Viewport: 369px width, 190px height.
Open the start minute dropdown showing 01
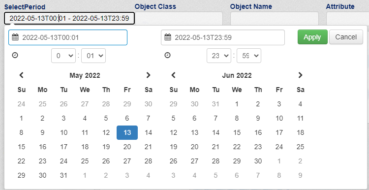93,56
